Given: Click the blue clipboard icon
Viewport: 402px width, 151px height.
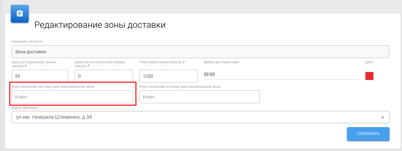Looking at the screenshot, I should (x=20, y=14).
